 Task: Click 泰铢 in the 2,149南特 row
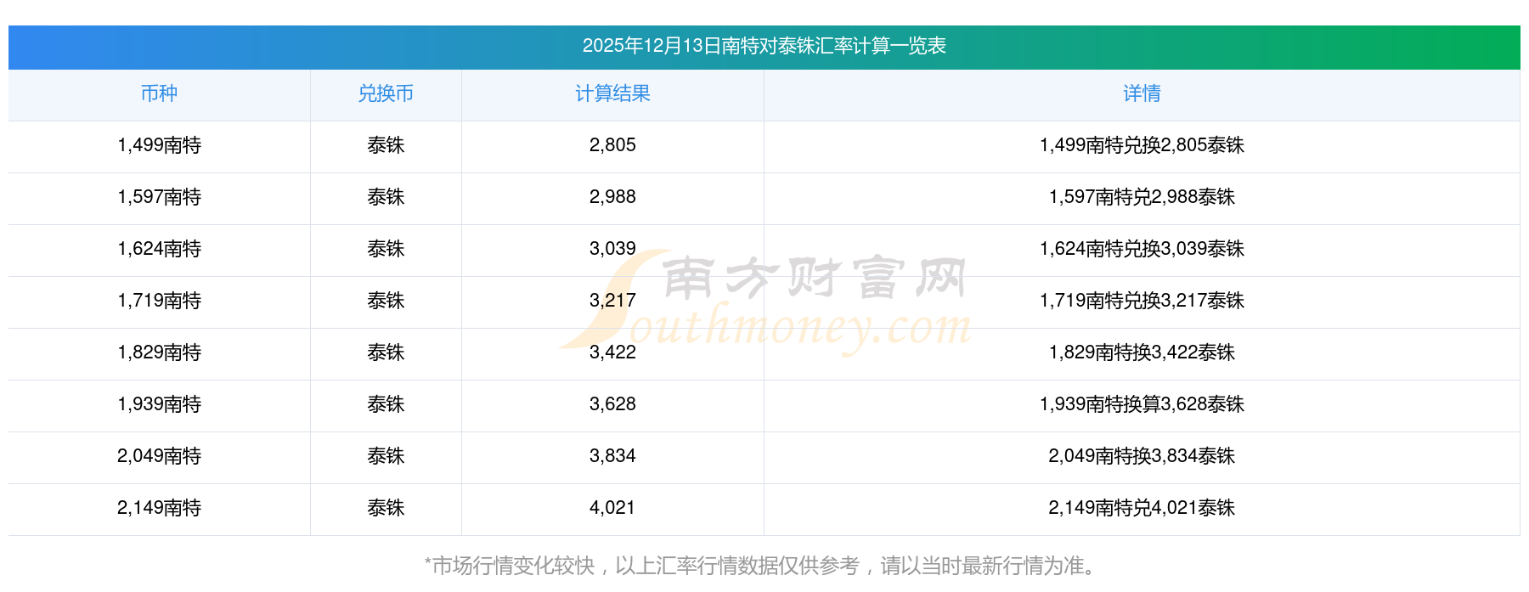point(386,508)
